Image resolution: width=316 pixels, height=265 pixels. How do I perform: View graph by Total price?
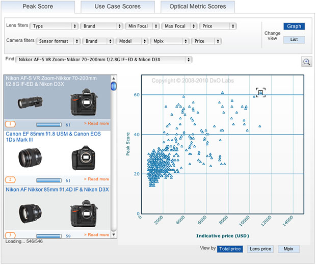pyautogui.click(x=230, y=249)
